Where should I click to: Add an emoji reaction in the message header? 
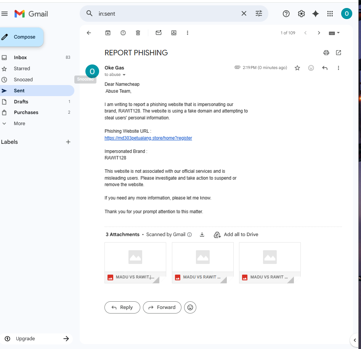point(311,68)
